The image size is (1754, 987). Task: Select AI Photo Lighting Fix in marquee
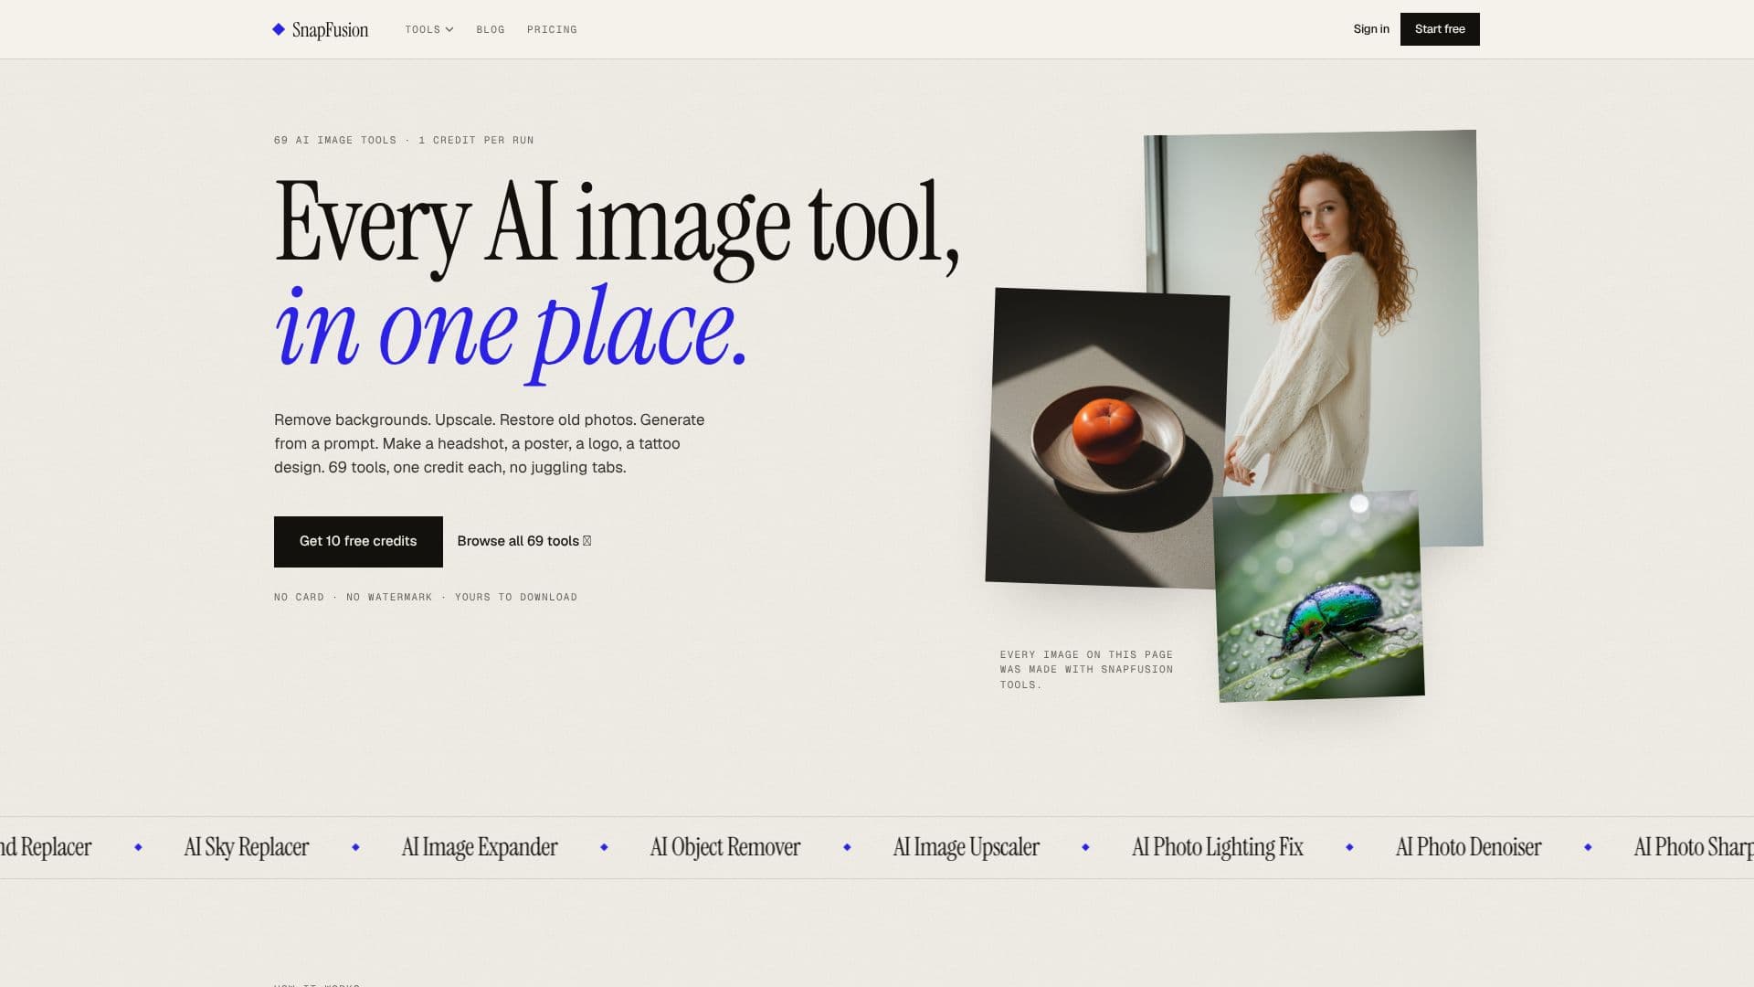click(1218, 847)
